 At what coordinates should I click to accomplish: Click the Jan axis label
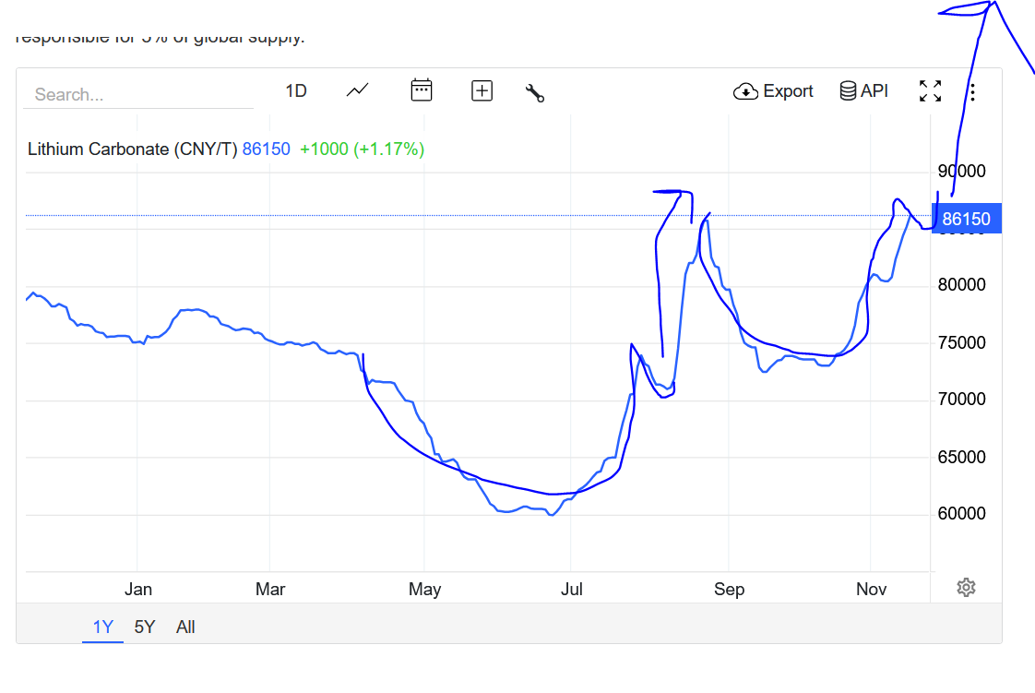pos(138,590)
